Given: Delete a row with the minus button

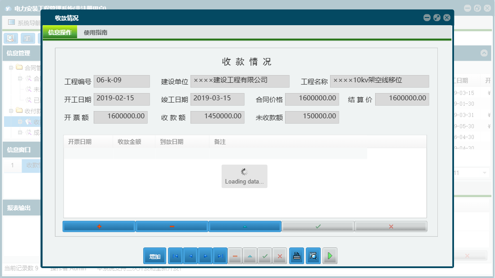Looking at the screenshot, I should click(172, 226).
